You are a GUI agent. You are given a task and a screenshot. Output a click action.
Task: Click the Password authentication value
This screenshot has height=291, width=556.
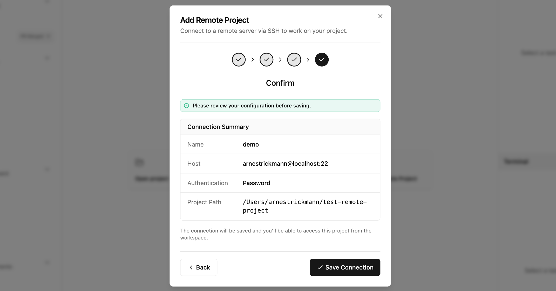click(256, 183)
